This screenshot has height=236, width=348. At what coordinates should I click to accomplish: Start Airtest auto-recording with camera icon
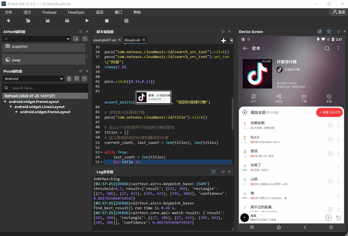click(x=85, y=39)
